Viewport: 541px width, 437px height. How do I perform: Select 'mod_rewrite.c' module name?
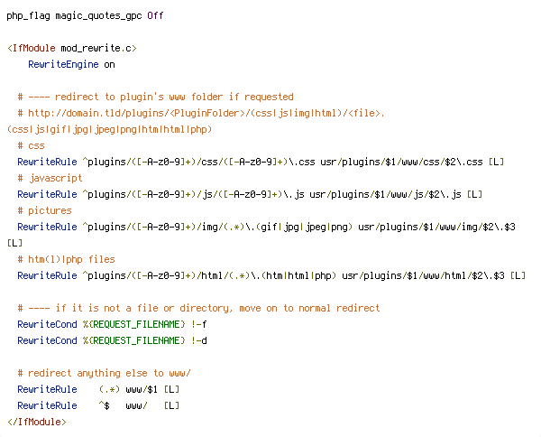click(x=96, y=48)
